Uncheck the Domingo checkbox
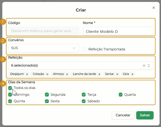The width and height of the screenshot is (161, 127). (10, 95)
